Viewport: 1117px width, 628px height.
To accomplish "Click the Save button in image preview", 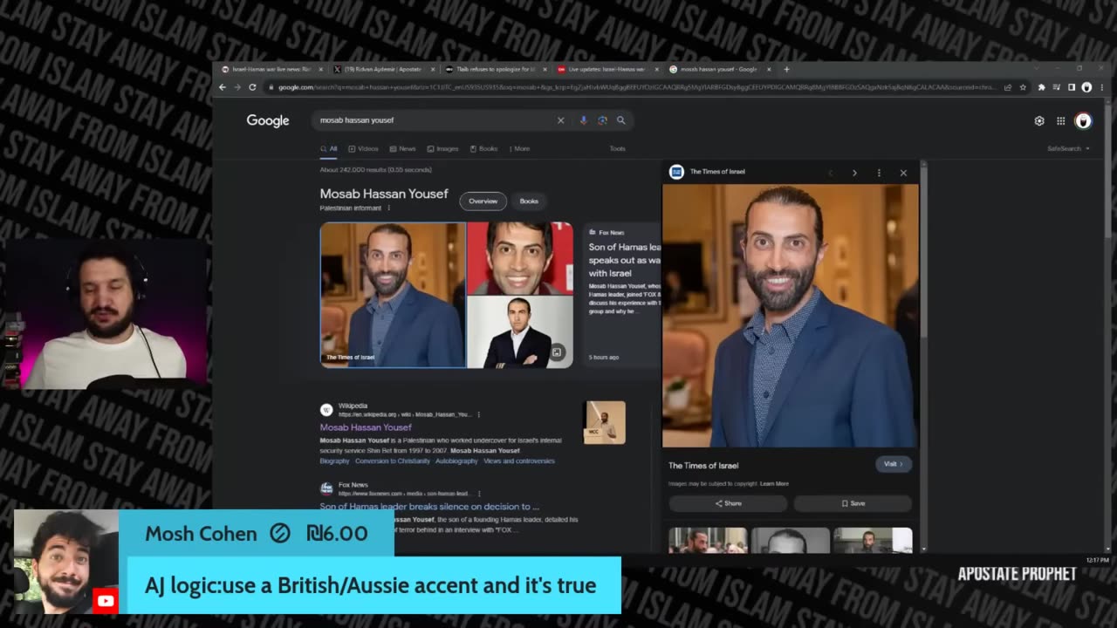I will (853, 503).
